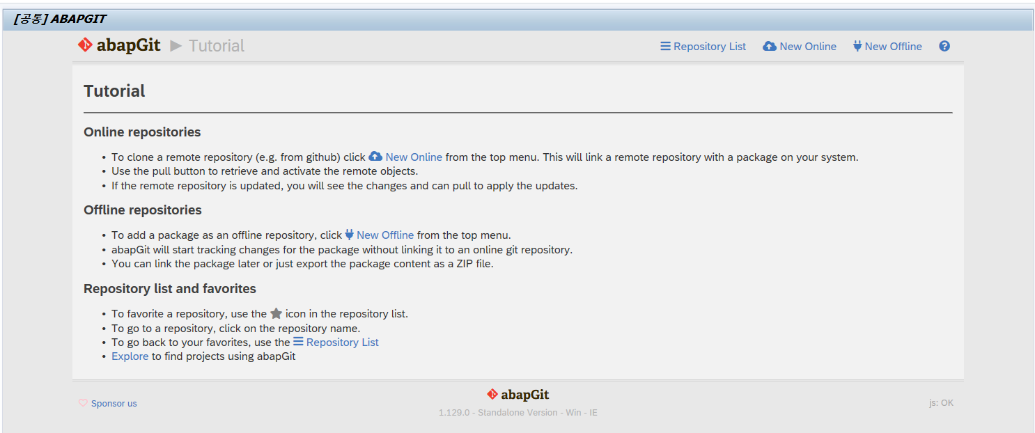1035x433 pixels.
Task: Choose New Online in top menu
Action: (800, 47)
